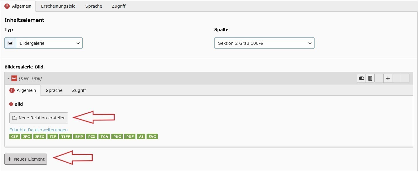Open the top Sprache tab
This screenshot has height=172, width=418.
point(94,6)
